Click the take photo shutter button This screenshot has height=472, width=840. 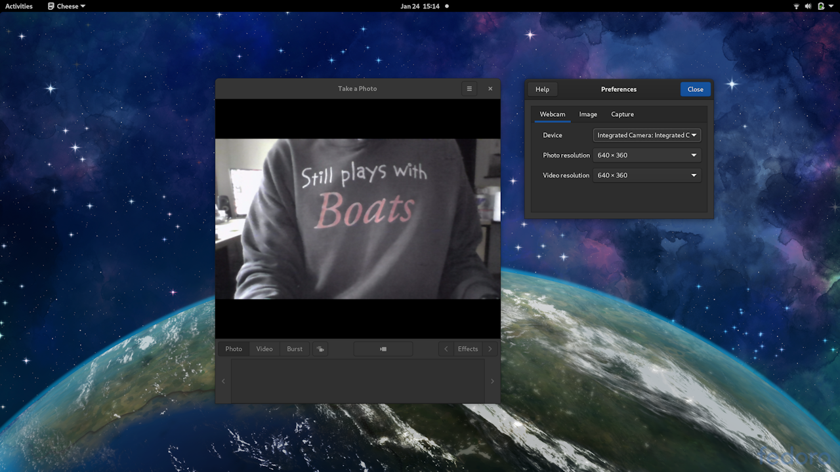click(383, 349)
